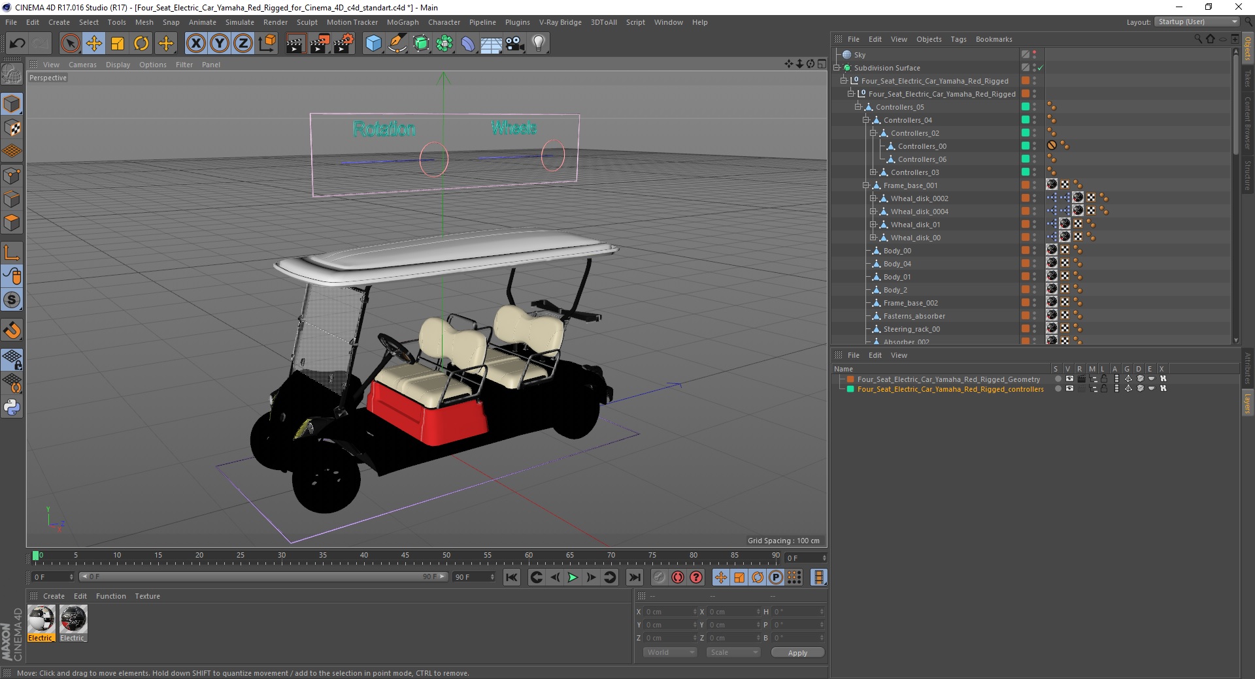The height and width of the screenshot is (679, 1255).
Task: Click the X position input field
Action: (x=671, y=612)
